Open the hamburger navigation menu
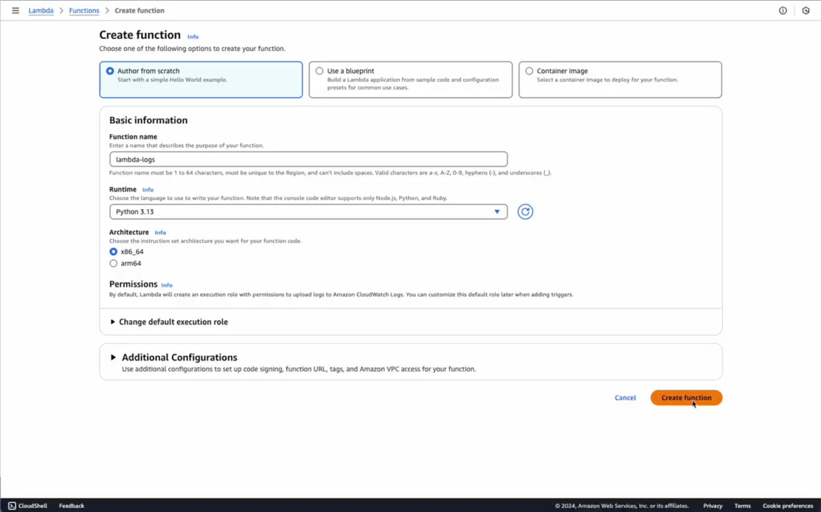The height and width of the screenshot is (512, 821). click(15, 10)
